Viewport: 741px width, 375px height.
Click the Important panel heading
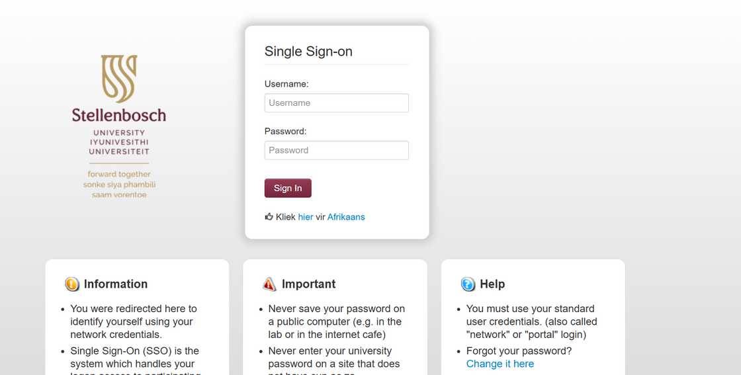308,284
